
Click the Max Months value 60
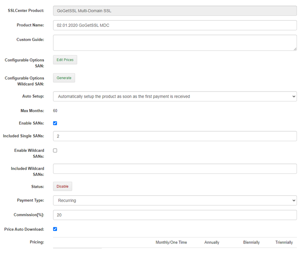click(x=55, y=111)
